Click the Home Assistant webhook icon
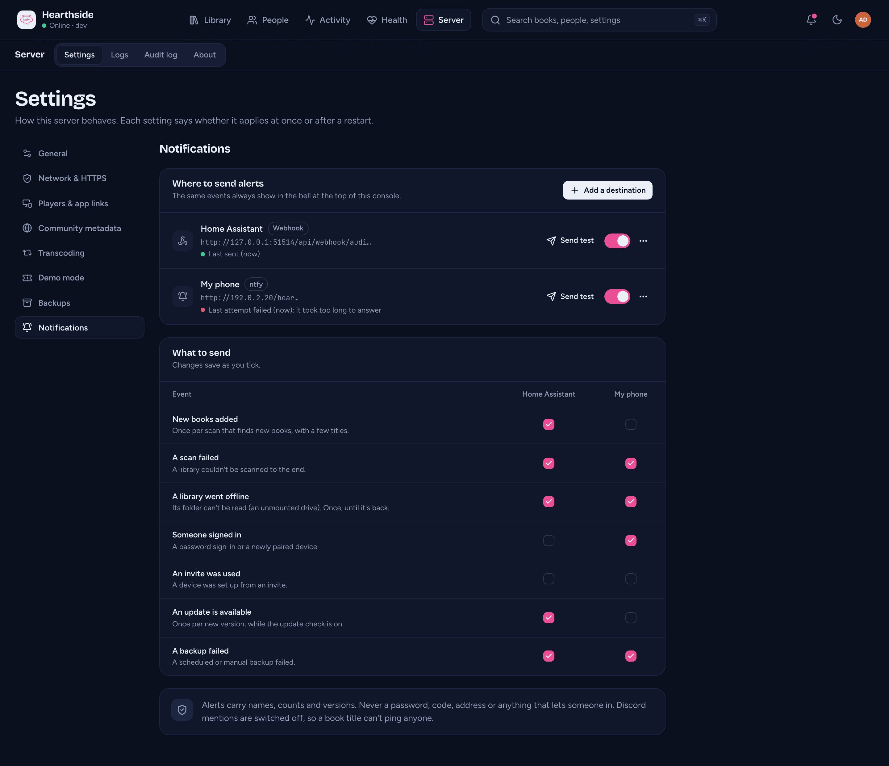This screenshot has height=766, width=889. [183, 241]
